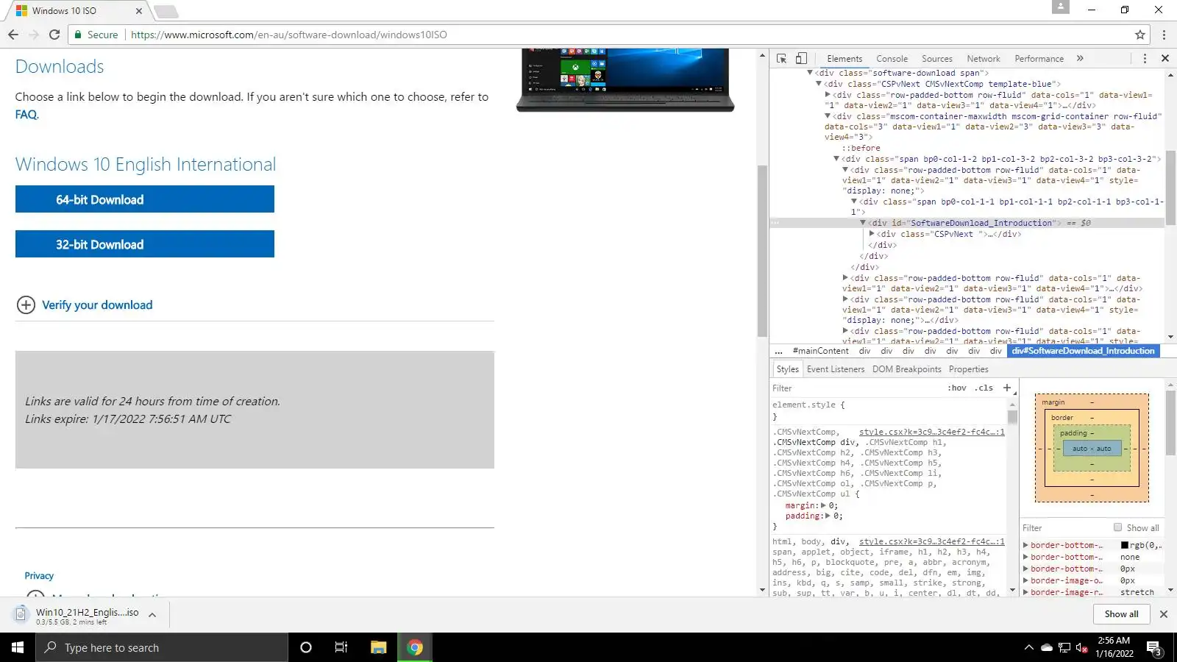The height and width of the screenshot is (662, 1177).
Task: Open the Sources tab
Action: [936, 59]
